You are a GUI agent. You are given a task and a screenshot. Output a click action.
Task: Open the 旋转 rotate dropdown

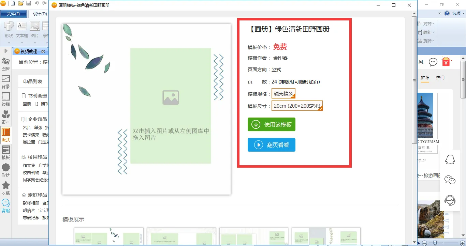pos(426,41)
